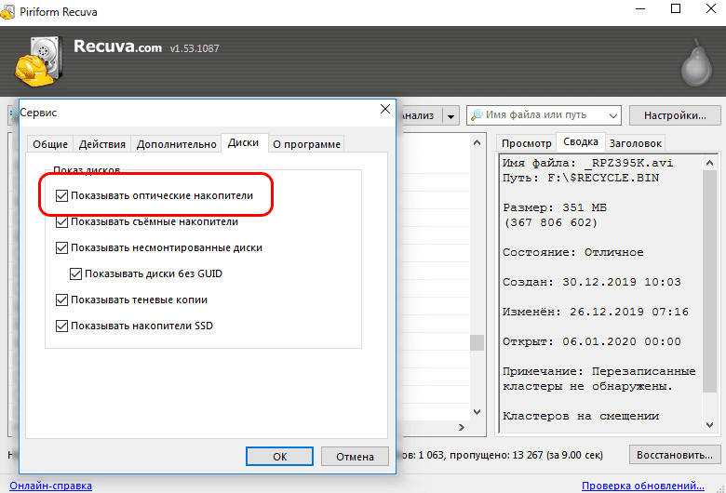Click the magnifier icon in search field
Image resolution: width=726 pixels, height=493 pixels.
(477, 114)
